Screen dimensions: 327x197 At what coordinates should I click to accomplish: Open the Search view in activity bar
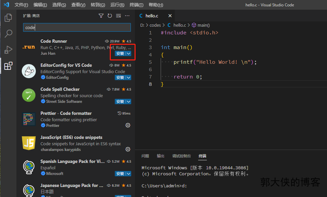pyautogui.click(x=8, y=33)
